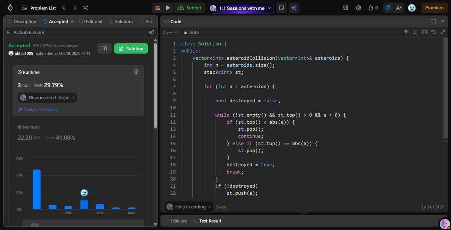Click the Saved status text
The width and height of the screenshot is (451, 230).
(221, 207)
